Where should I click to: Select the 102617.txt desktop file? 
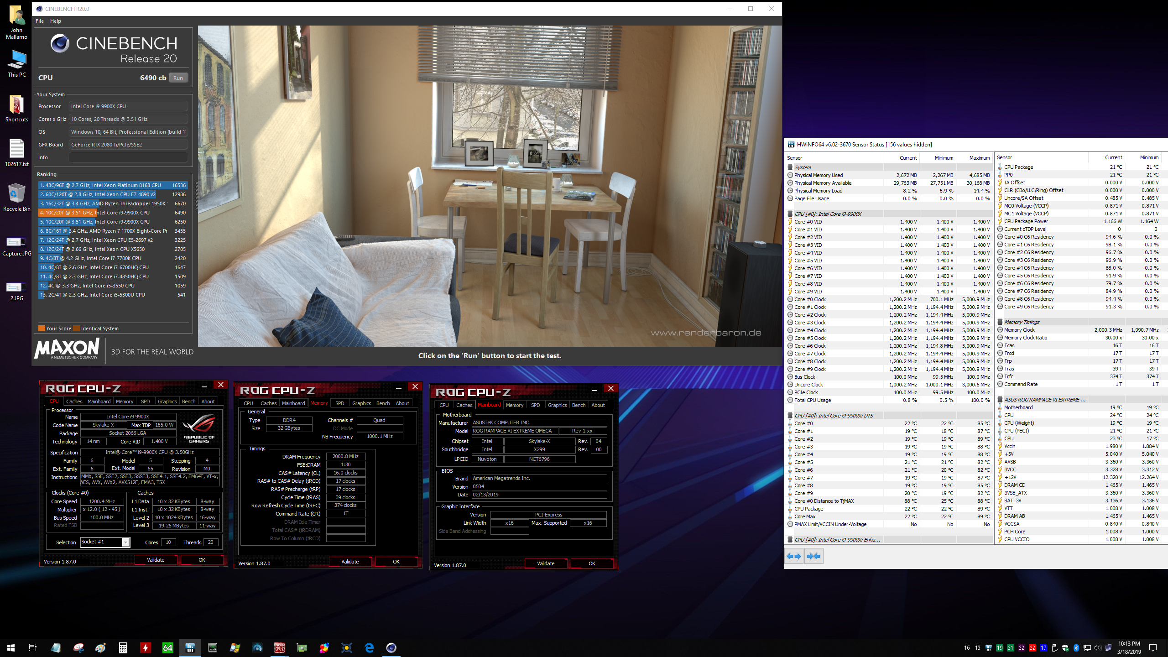[x=17, y=153]
